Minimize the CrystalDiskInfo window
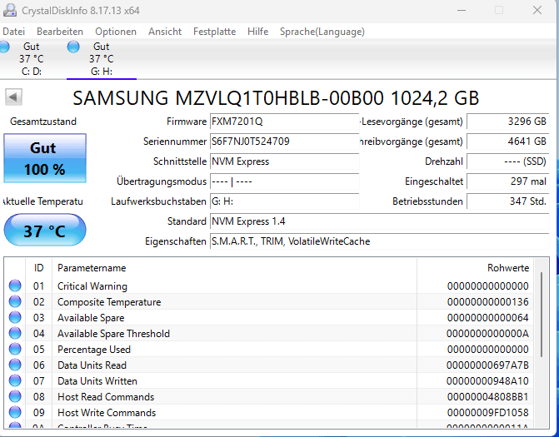 pos(462,10)
